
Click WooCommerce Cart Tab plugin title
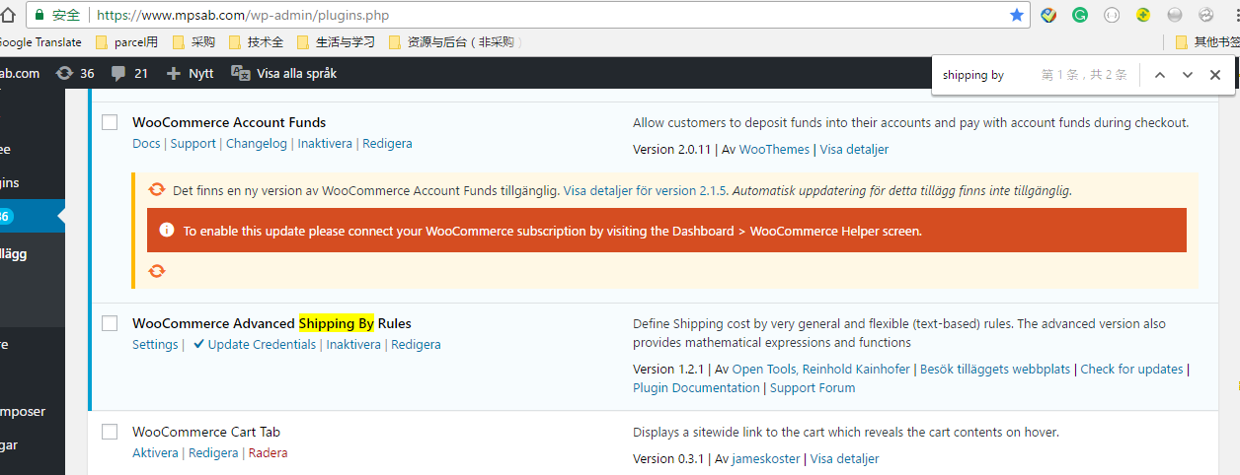[206, 432]
